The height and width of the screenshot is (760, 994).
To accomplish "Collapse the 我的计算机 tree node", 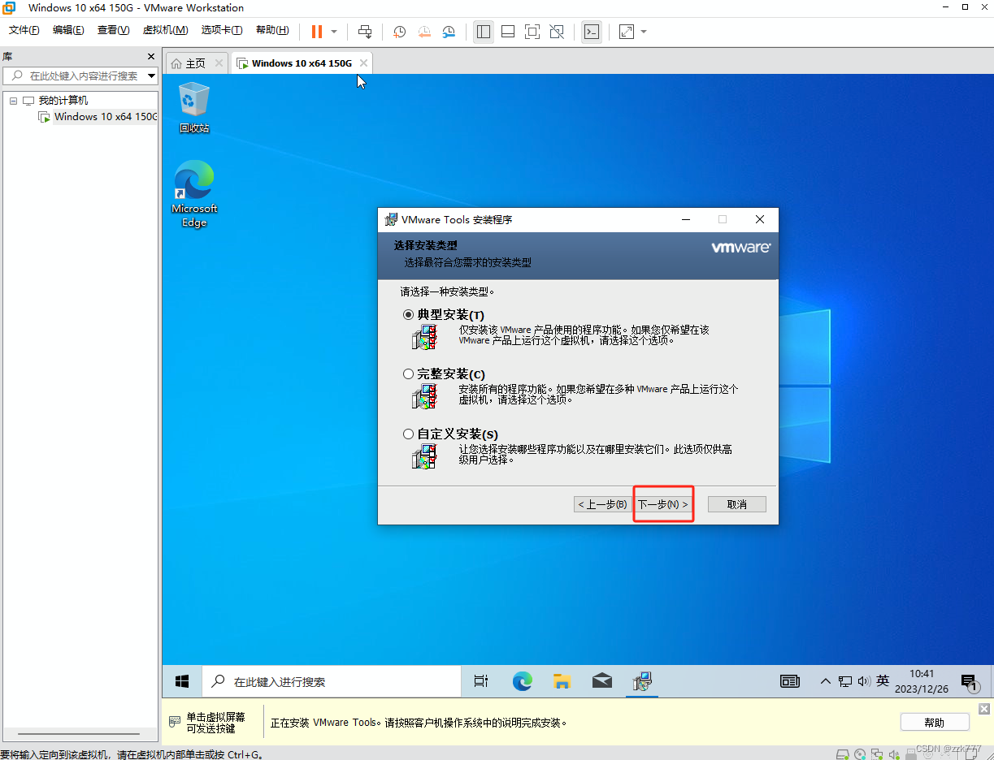I will [x=13, y=101].
